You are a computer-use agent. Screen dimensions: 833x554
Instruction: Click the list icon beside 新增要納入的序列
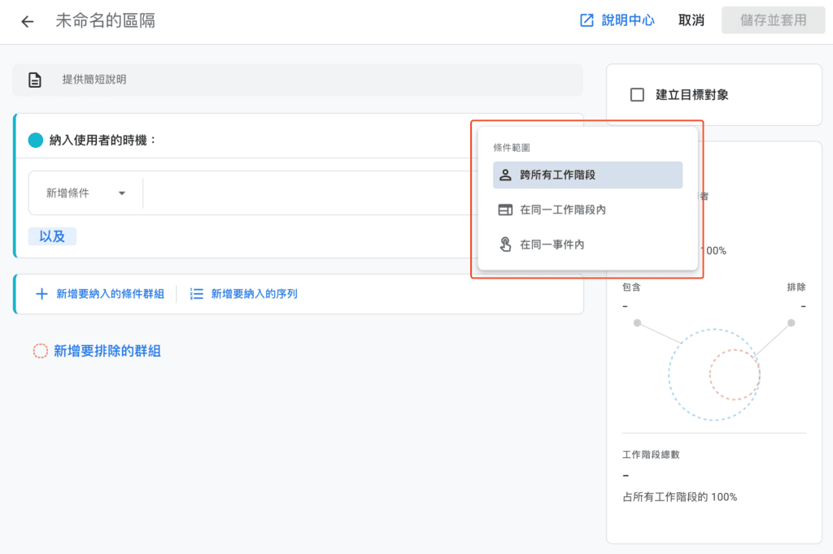pyautogui.click(x=197, y=293)
